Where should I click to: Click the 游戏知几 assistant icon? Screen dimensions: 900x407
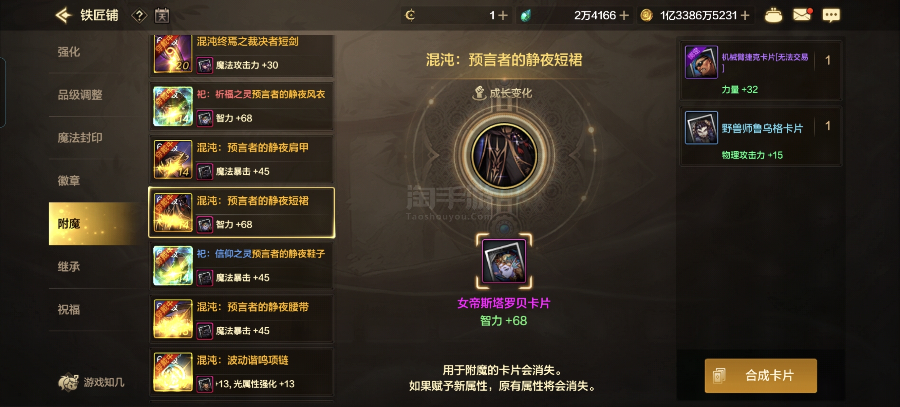pos(68,382)
